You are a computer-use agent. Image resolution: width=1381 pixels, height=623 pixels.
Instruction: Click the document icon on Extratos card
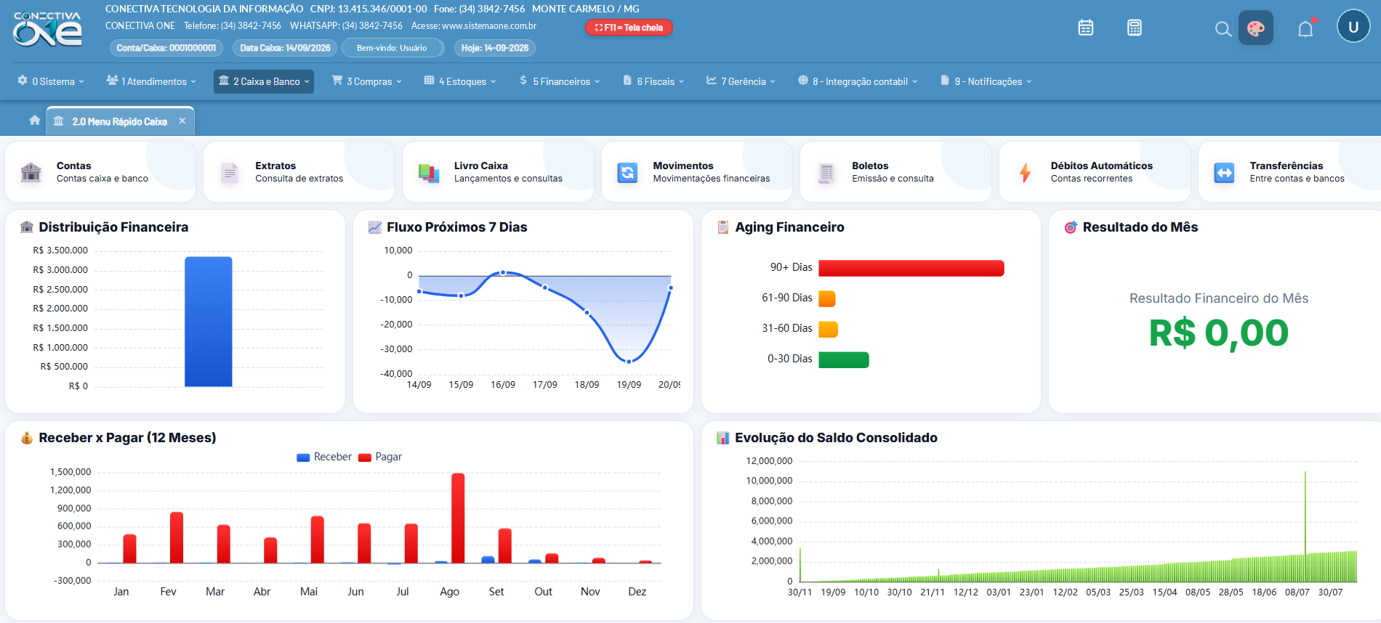[x=230, y=172]
